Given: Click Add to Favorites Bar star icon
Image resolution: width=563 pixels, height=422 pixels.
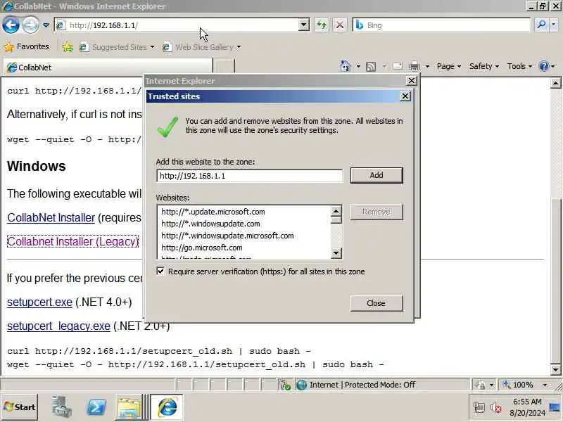Looking at the screenshot, I should pyautogui.click(x=68, y=47).
